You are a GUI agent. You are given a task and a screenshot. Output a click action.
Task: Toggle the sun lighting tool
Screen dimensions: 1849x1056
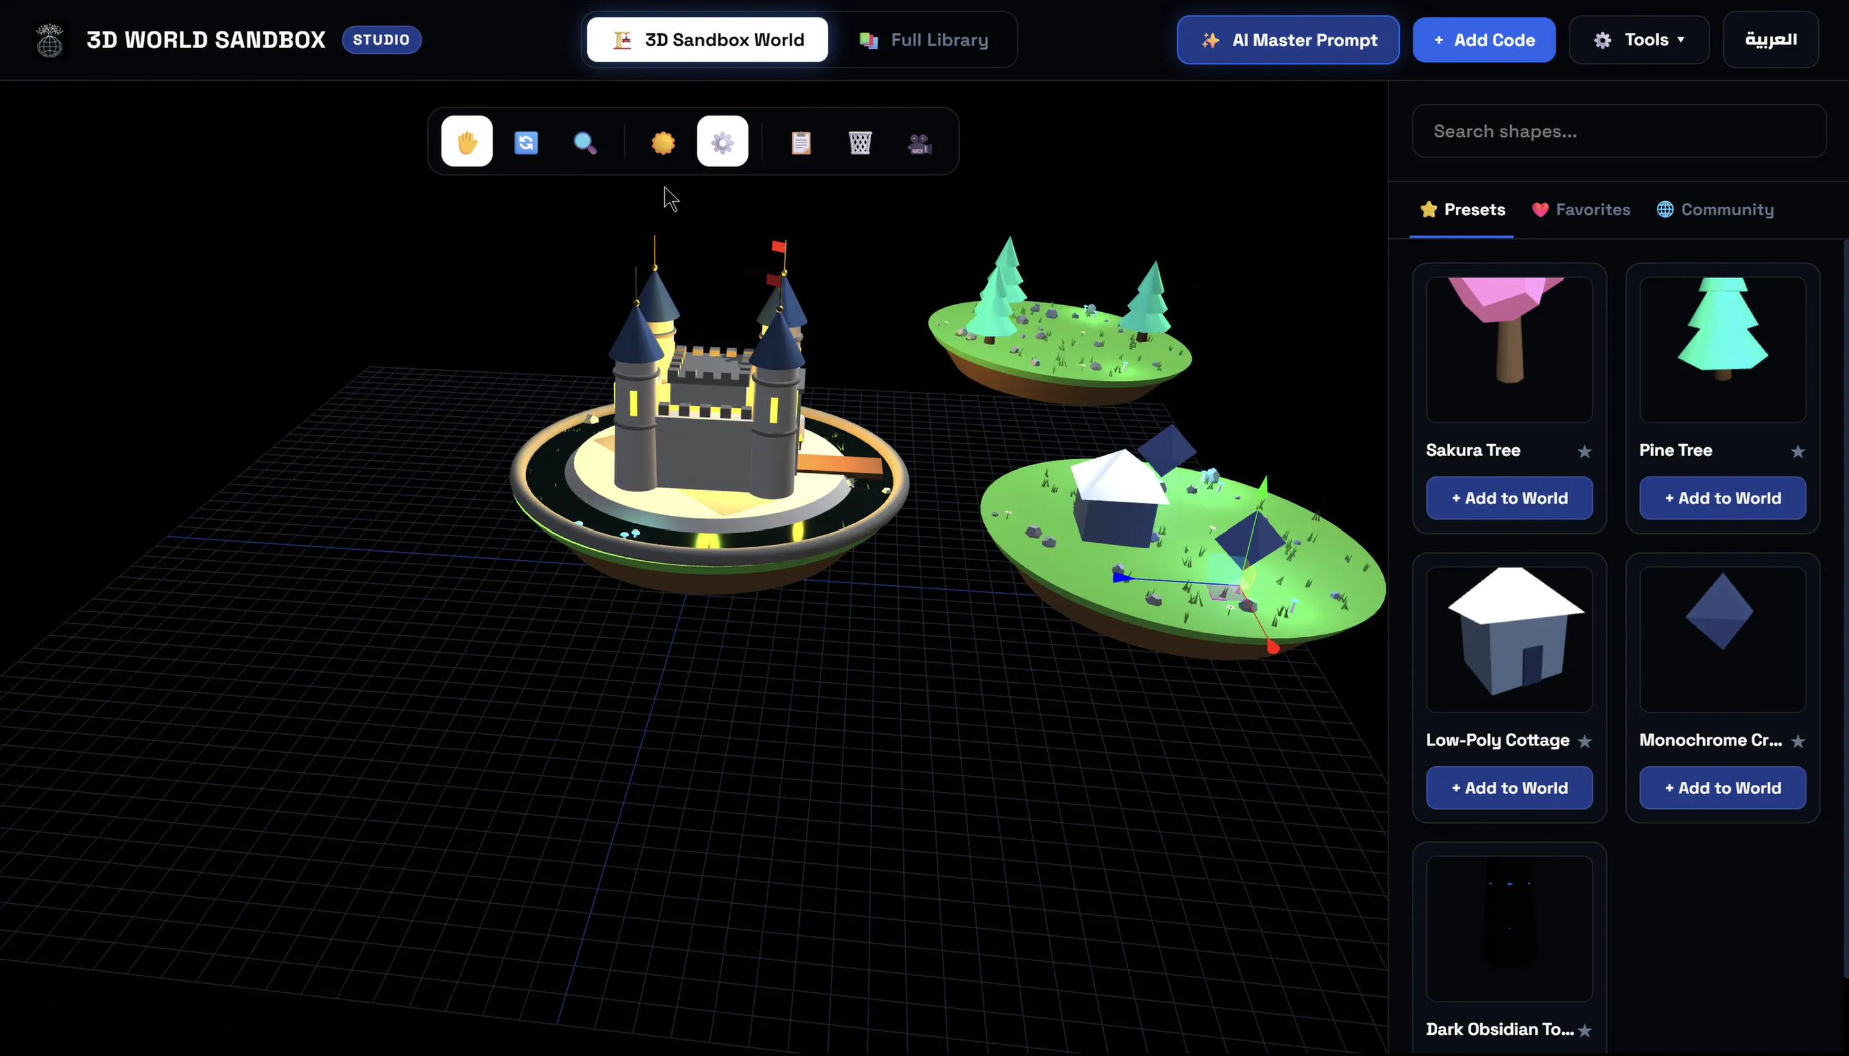pyautogui.click(x=663, y=142)
